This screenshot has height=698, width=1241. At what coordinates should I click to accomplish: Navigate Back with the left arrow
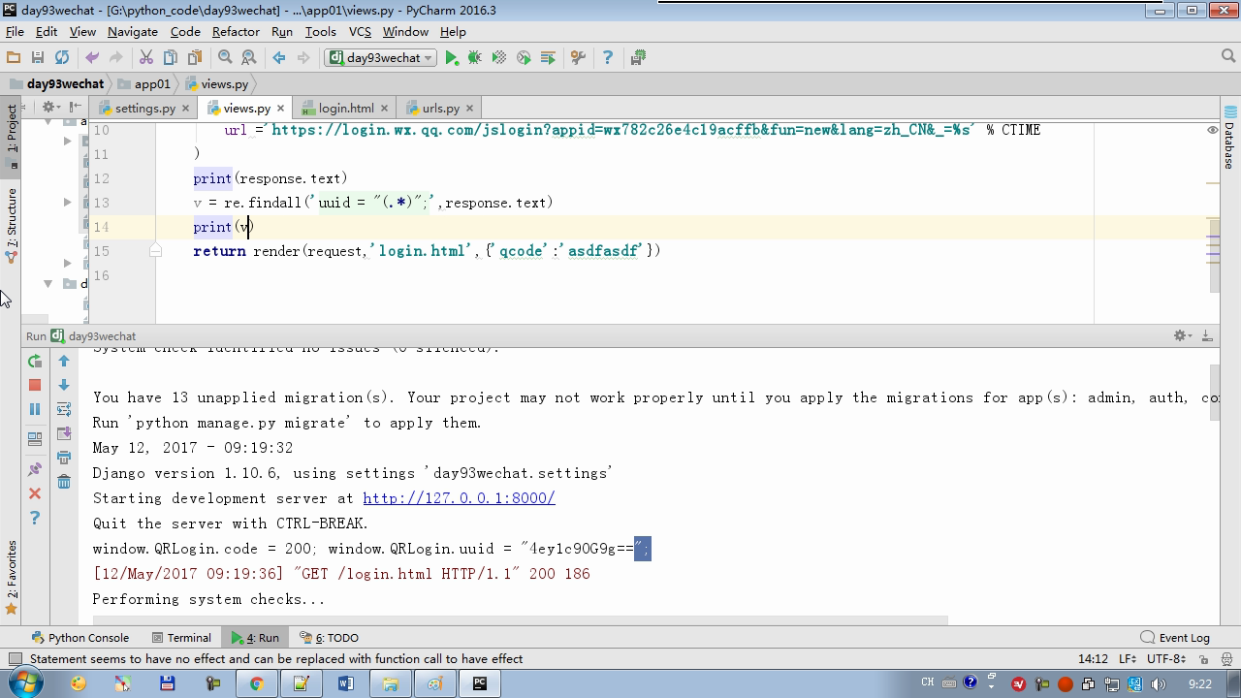(x=279, y=58)
